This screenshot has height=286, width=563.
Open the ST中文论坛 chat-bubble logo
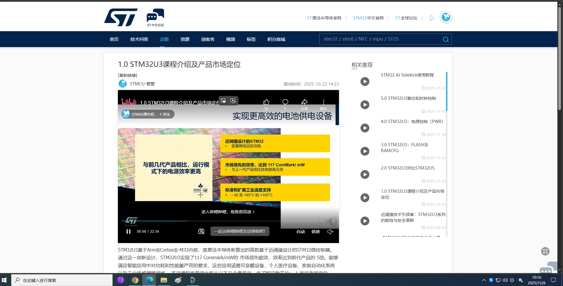pyautogui.click(x=155, y=17)
